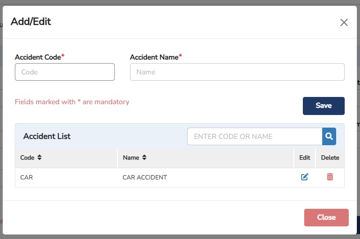This screenshot has width=360, height=239.
Task: Click the ENTER CODE OR NAME search box
Action: [255, 137]
